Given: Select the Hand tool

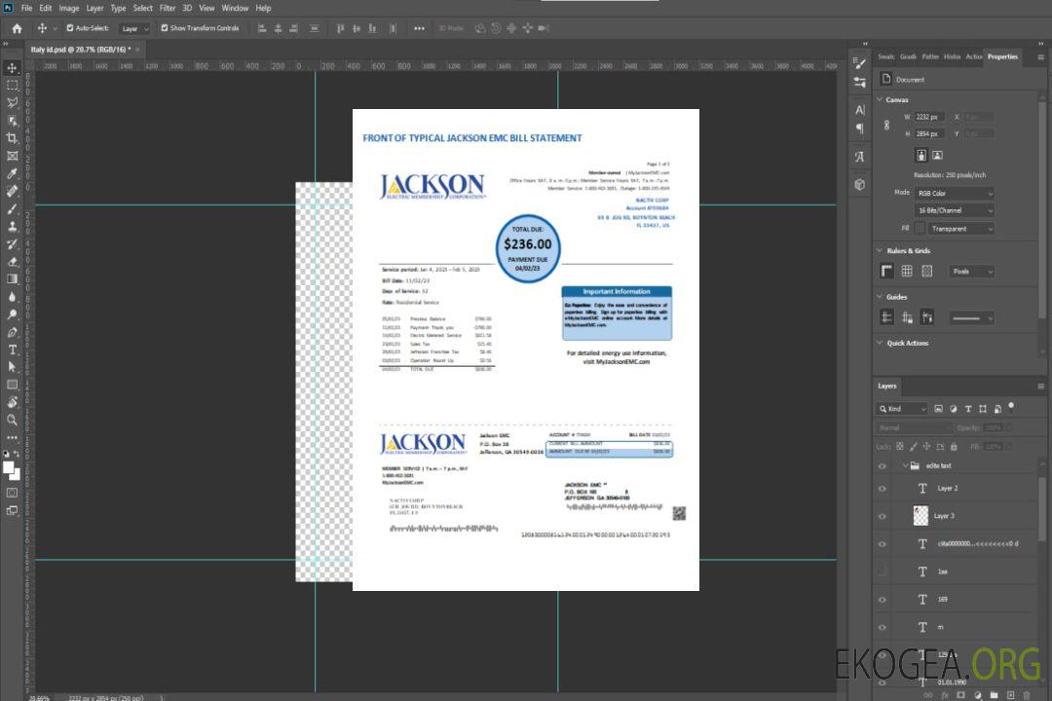Looking at the screenshot, I should pyautogui.click(x=12, y=402).
